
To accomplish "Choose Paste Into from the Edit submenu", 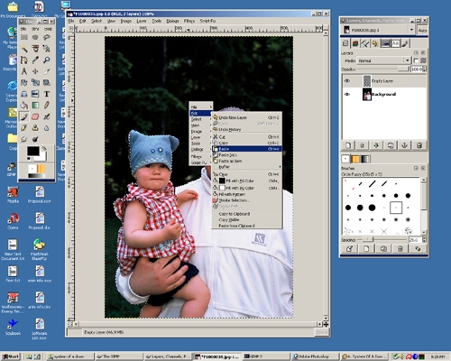I will 247,155.
